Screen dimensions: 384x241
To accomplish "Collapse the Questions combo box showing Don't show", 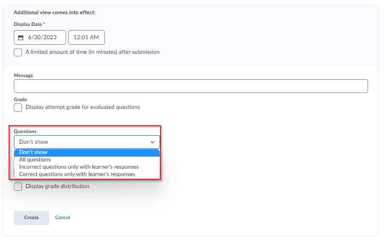I will tap(86, 142).
